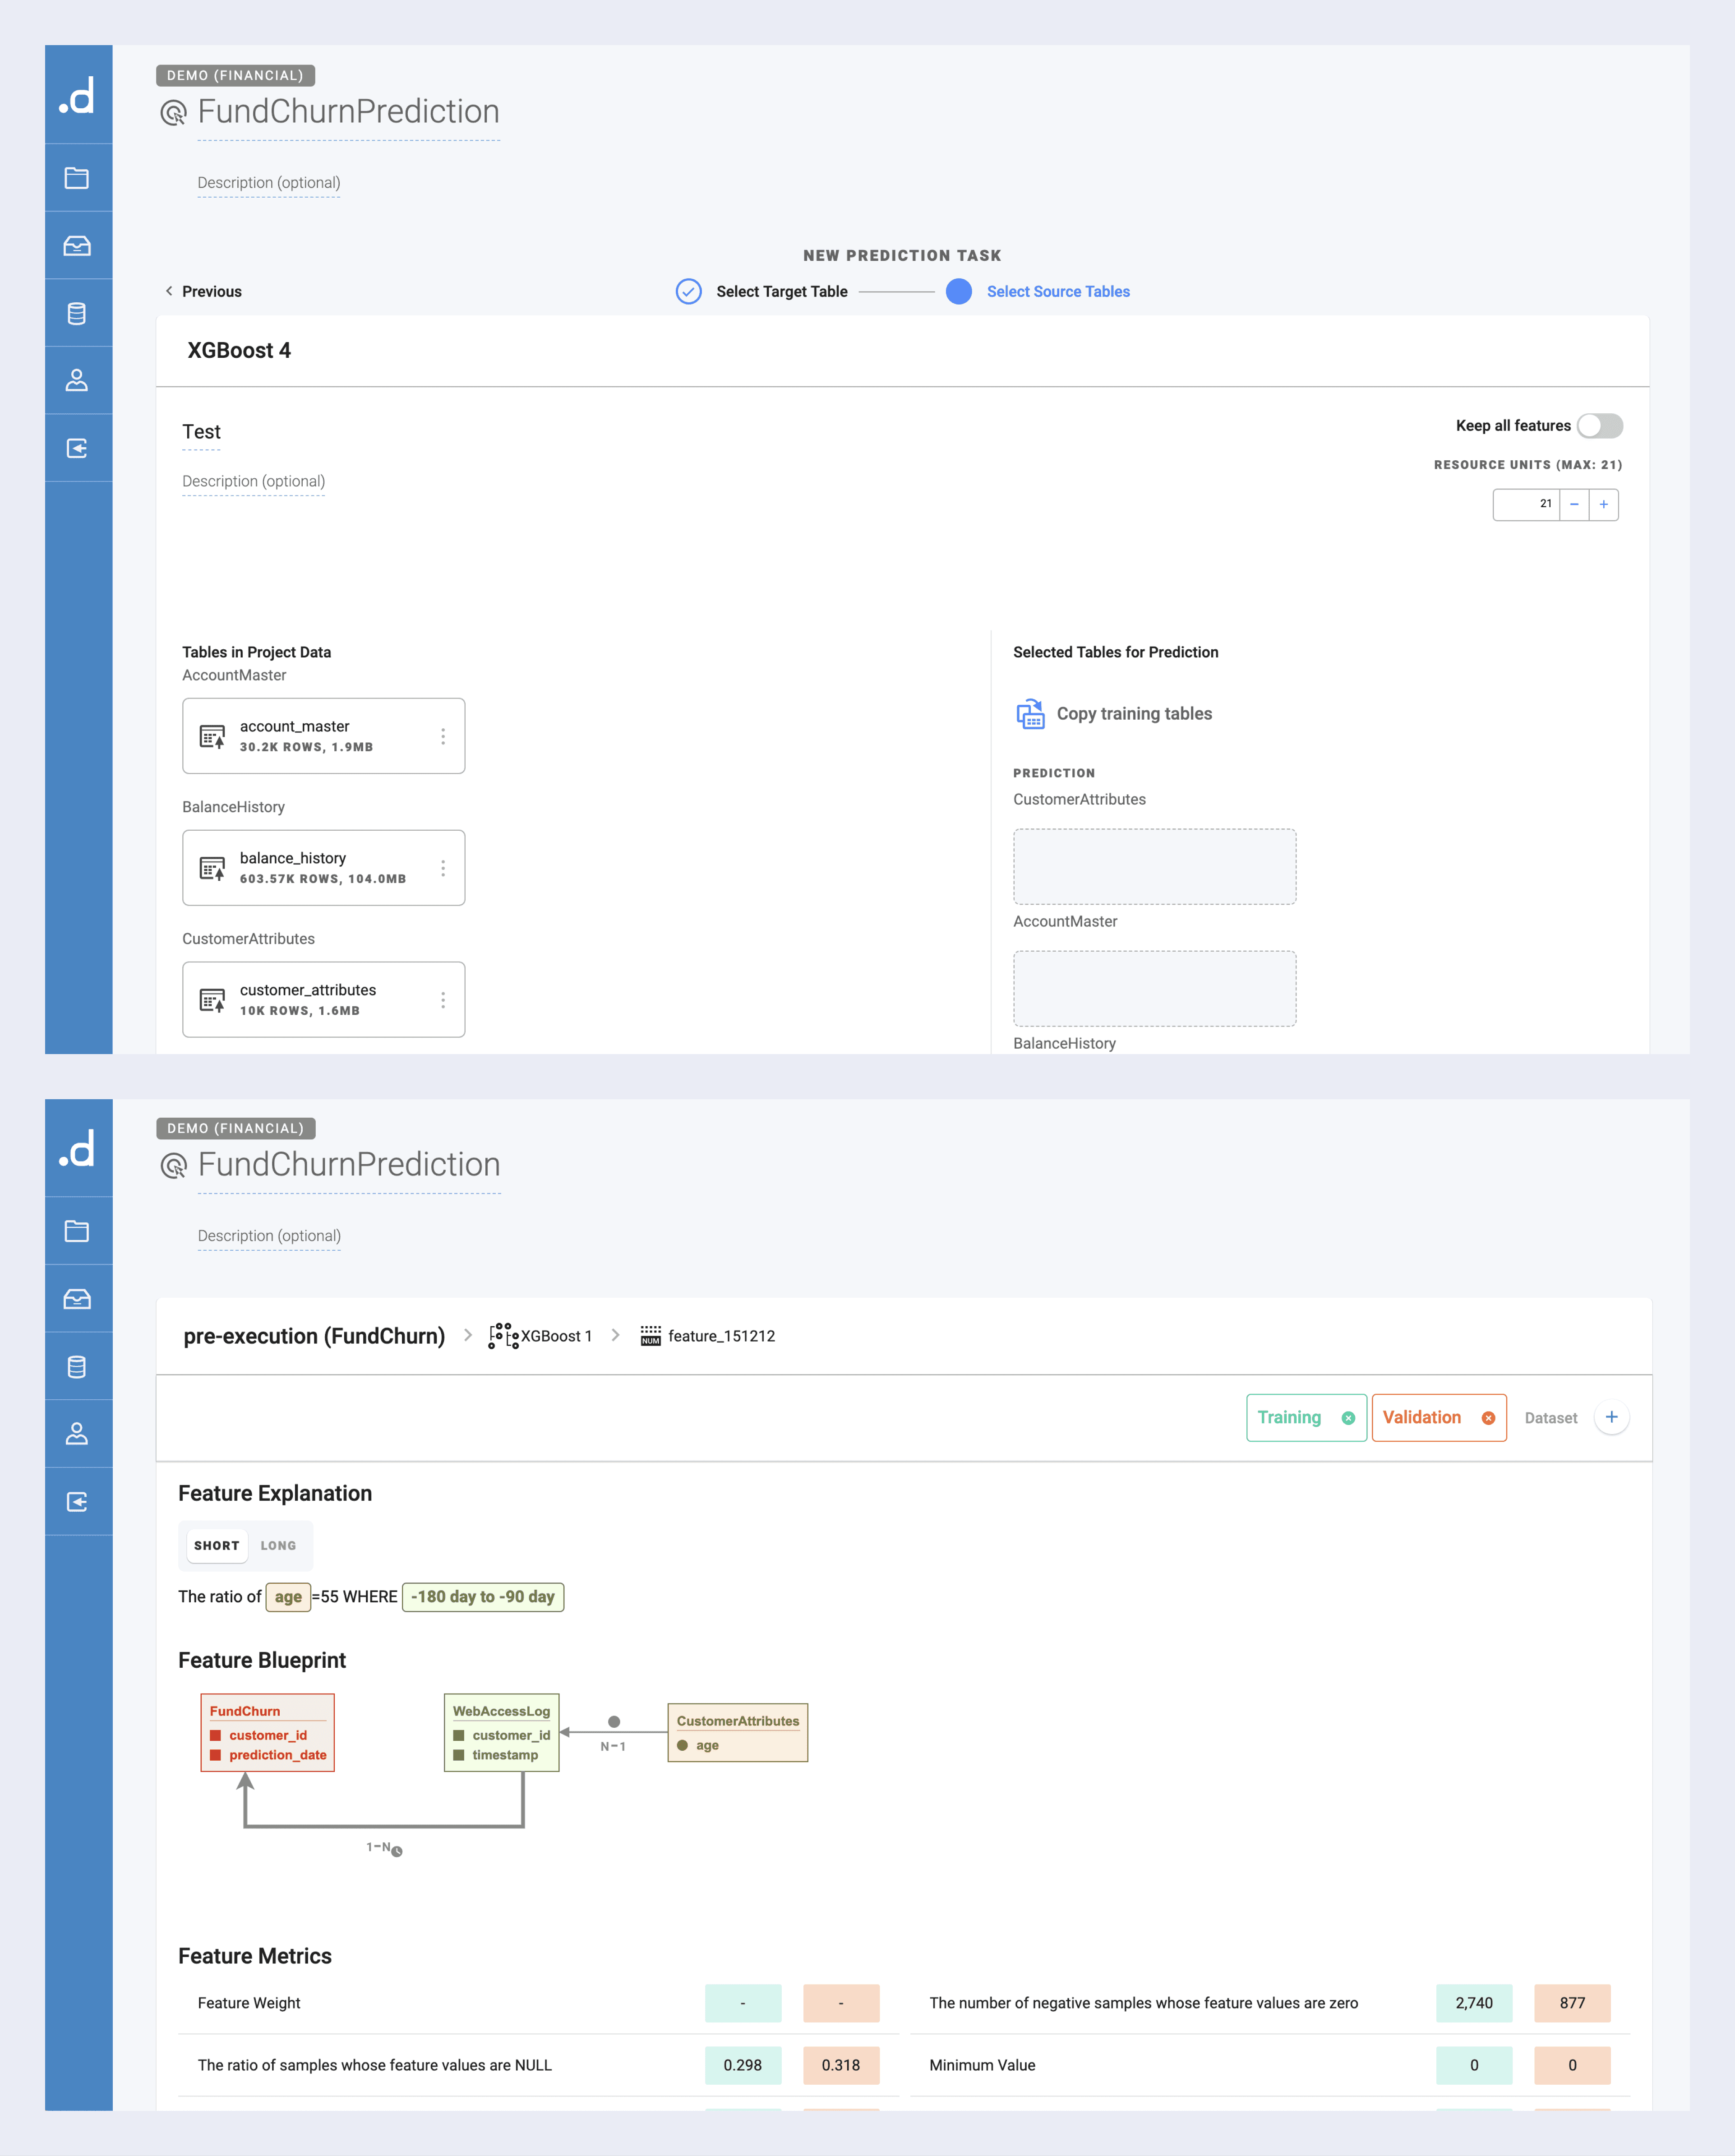Click logout icon in bottom sidebar
The image size is (1735, 2156).
[x=77, y=1502]
